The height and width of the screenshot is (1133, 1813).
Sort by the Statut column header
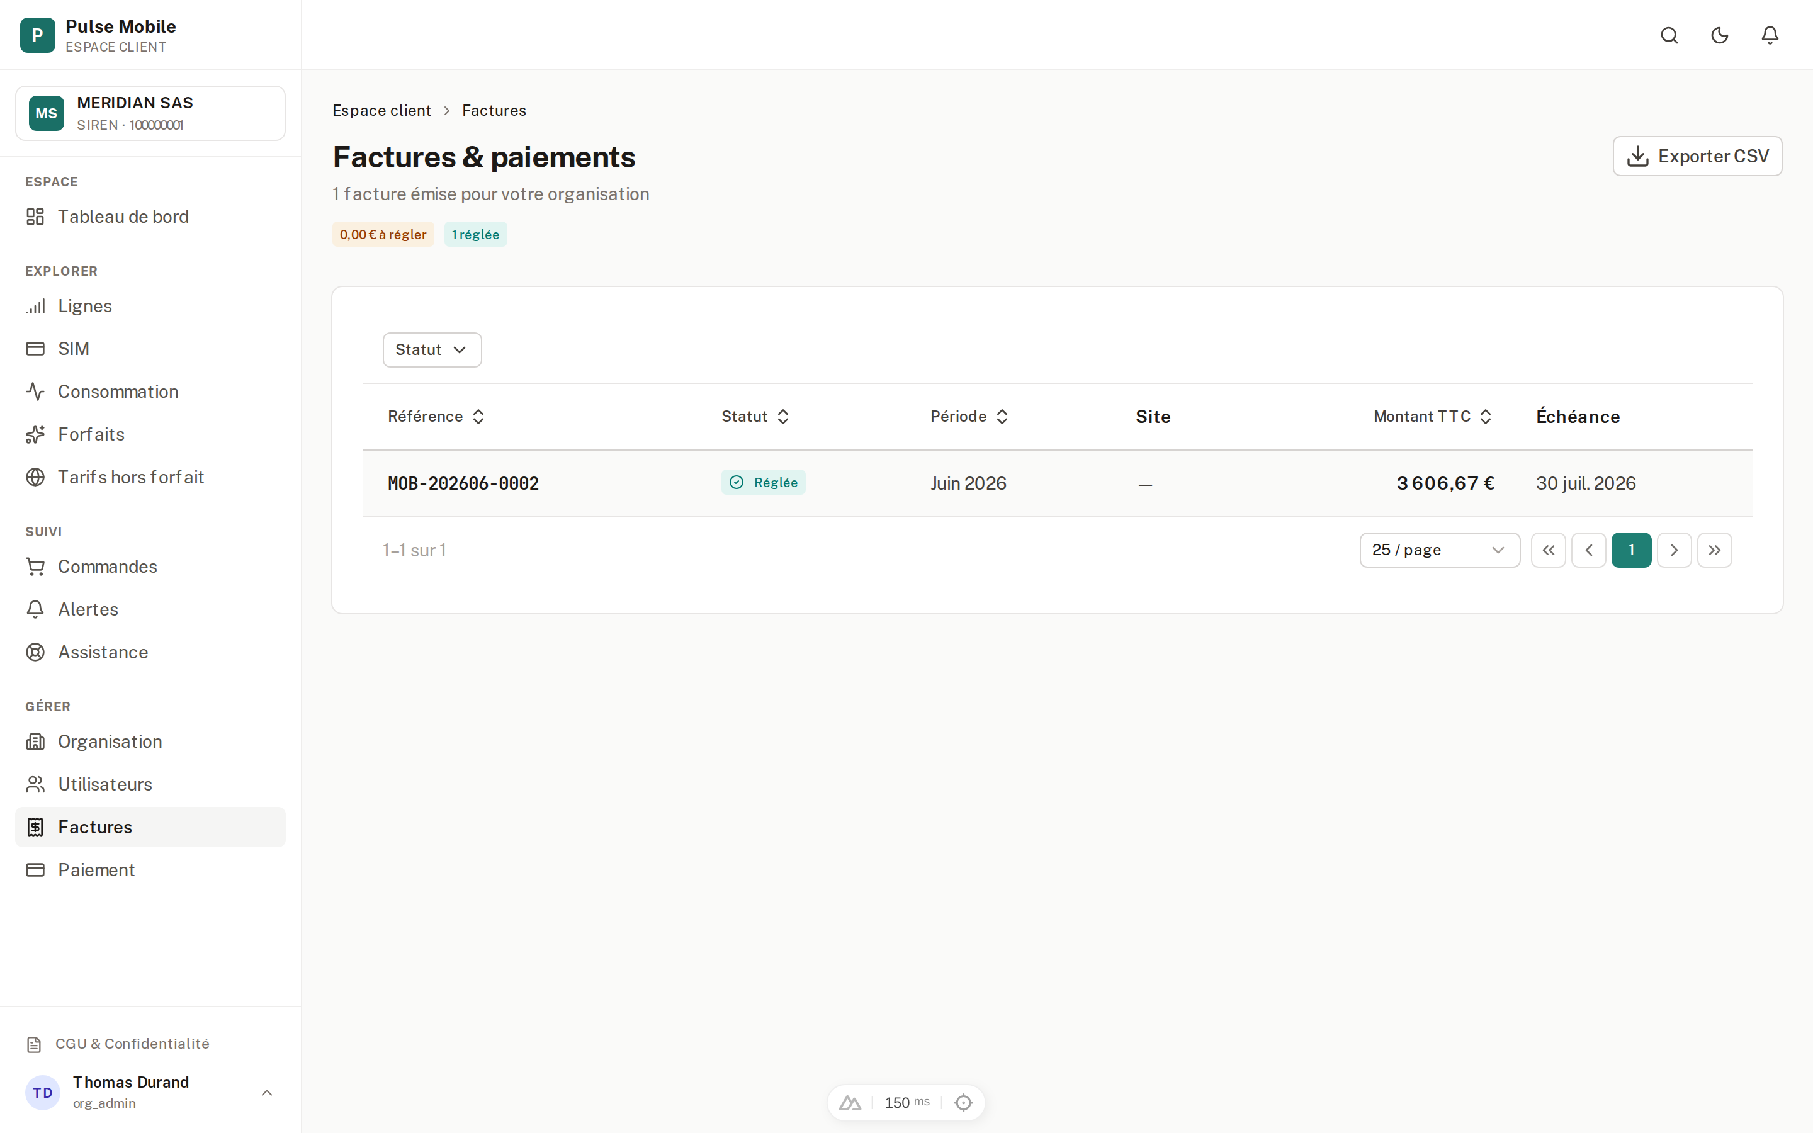pyautogui.click(x=755, y=417)
